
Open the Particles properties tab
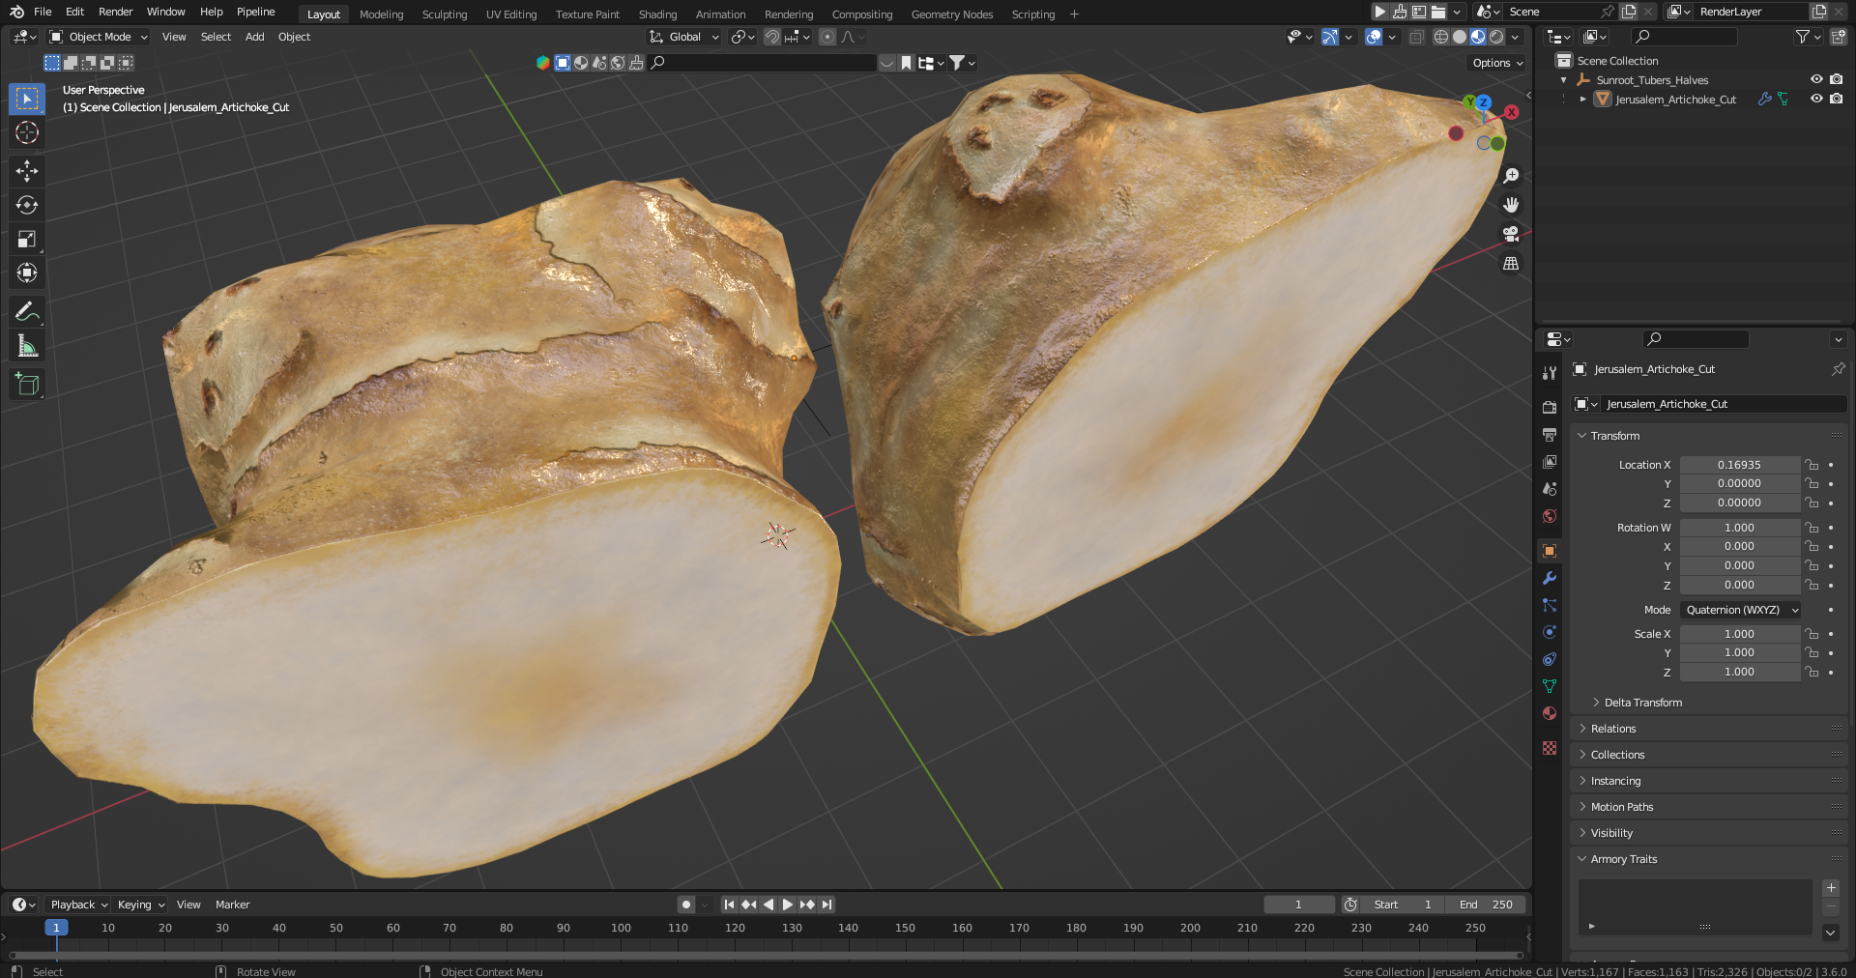pos(1550,605)
